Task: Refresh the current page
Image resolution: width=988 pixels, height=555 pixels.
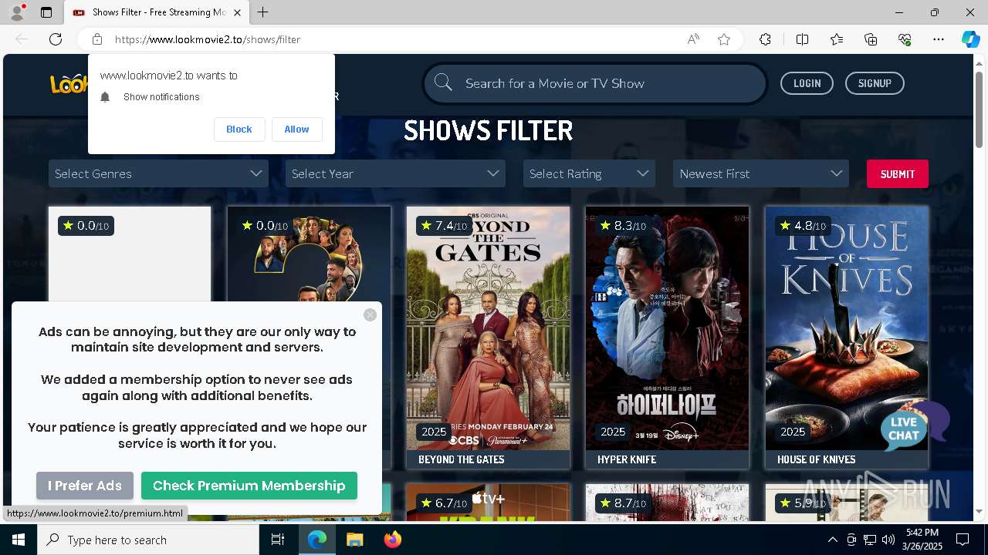Action: pyautogui.click(x=56, y=39)
